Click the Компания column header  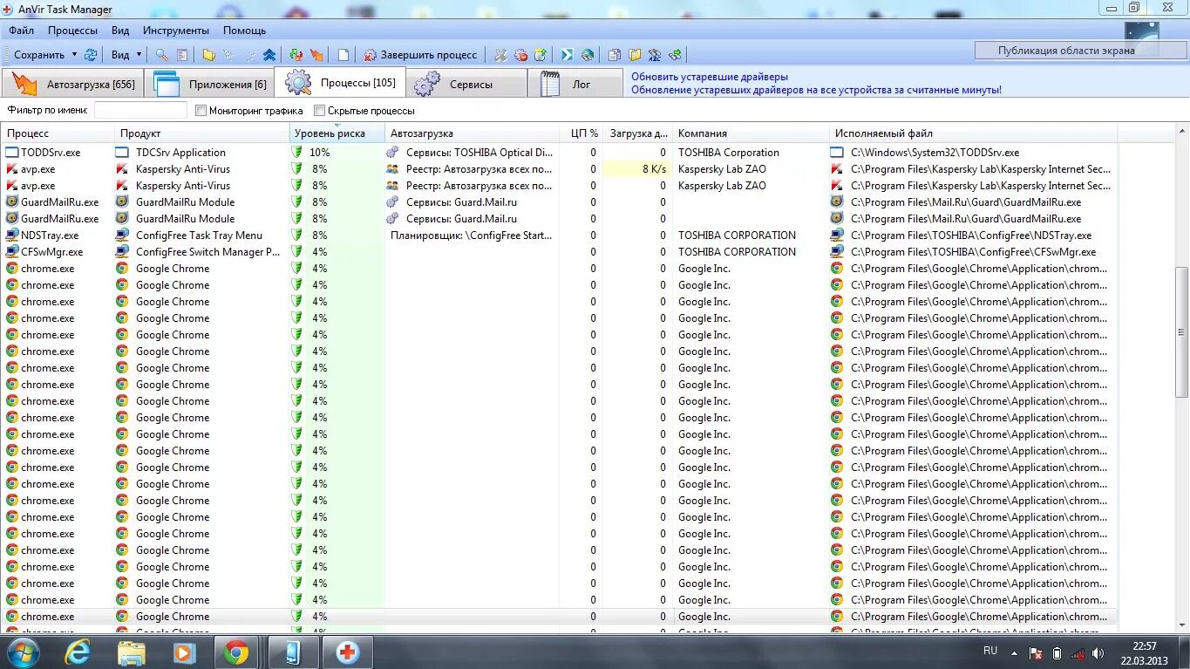pos(751,133)
